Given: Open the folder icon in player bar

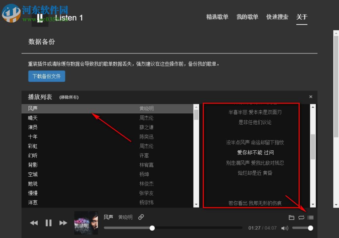Looking at the screenshot, I should [292, 218].
